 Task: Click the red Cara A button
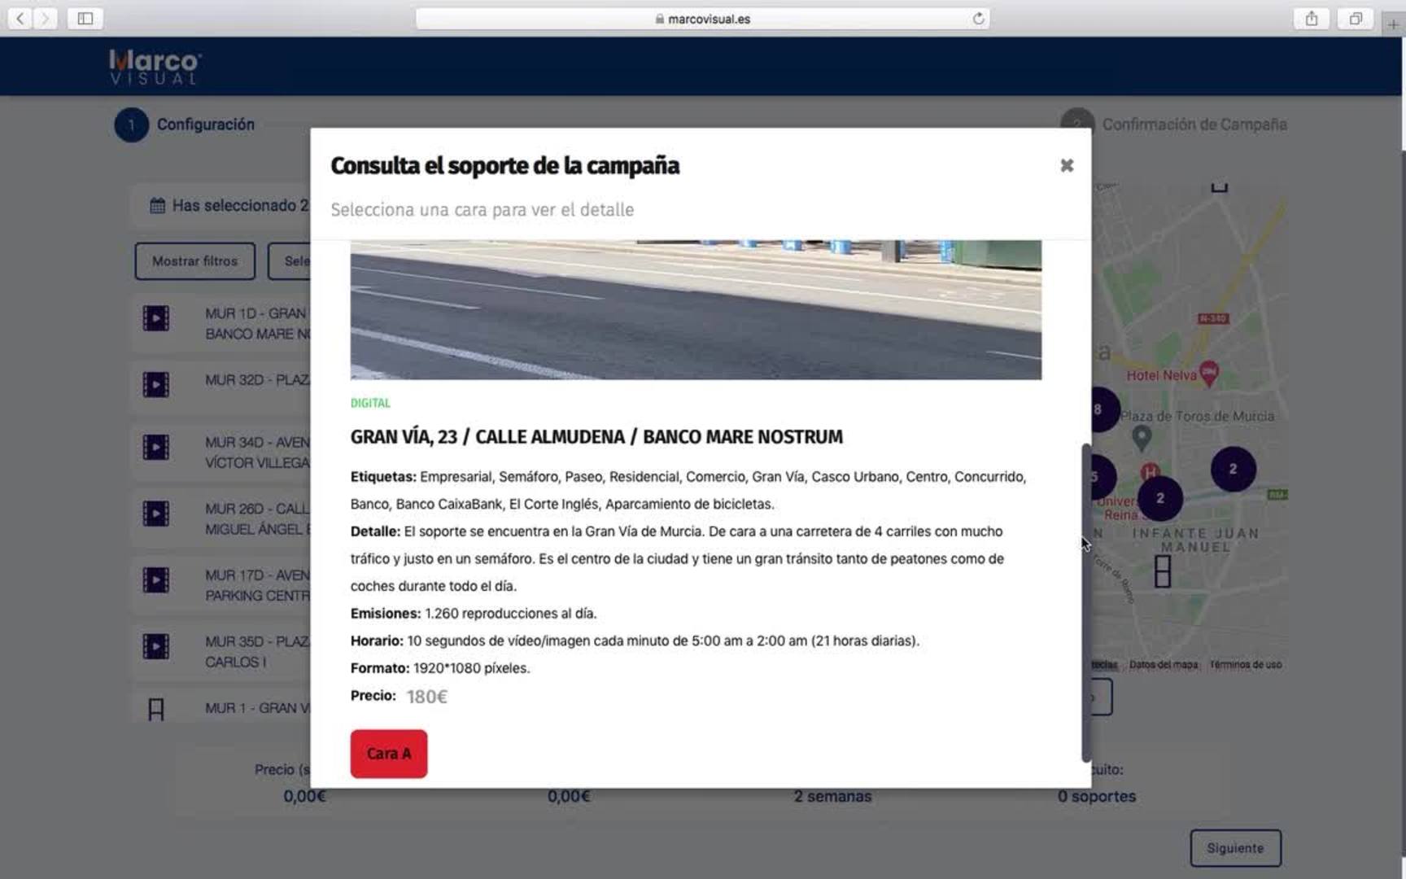pos(389,754)
